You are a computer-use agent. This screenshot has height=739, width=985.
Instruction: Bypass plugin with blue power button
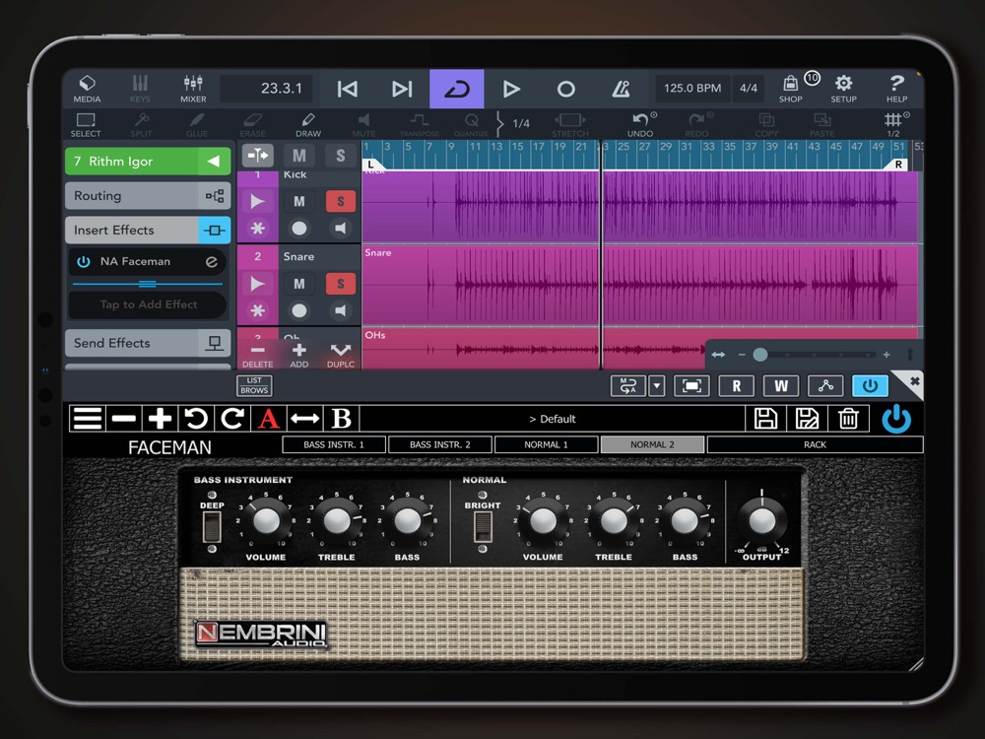870,386
